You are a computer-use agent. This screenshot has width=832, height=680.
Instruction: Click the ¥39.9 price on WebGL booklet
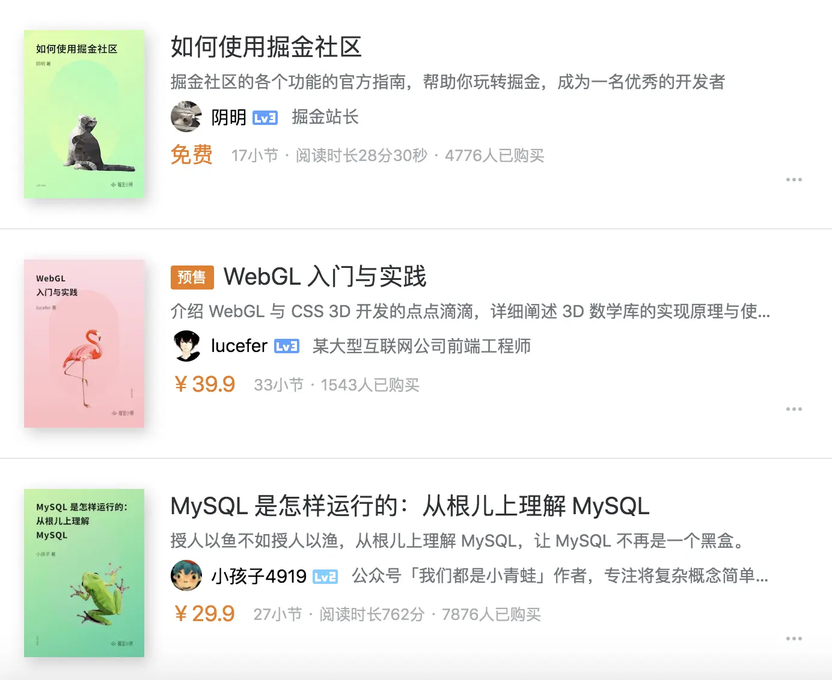(x=204, y=384)
